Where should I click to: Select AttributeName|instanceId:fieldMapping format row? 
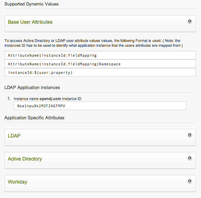point(100,55)
